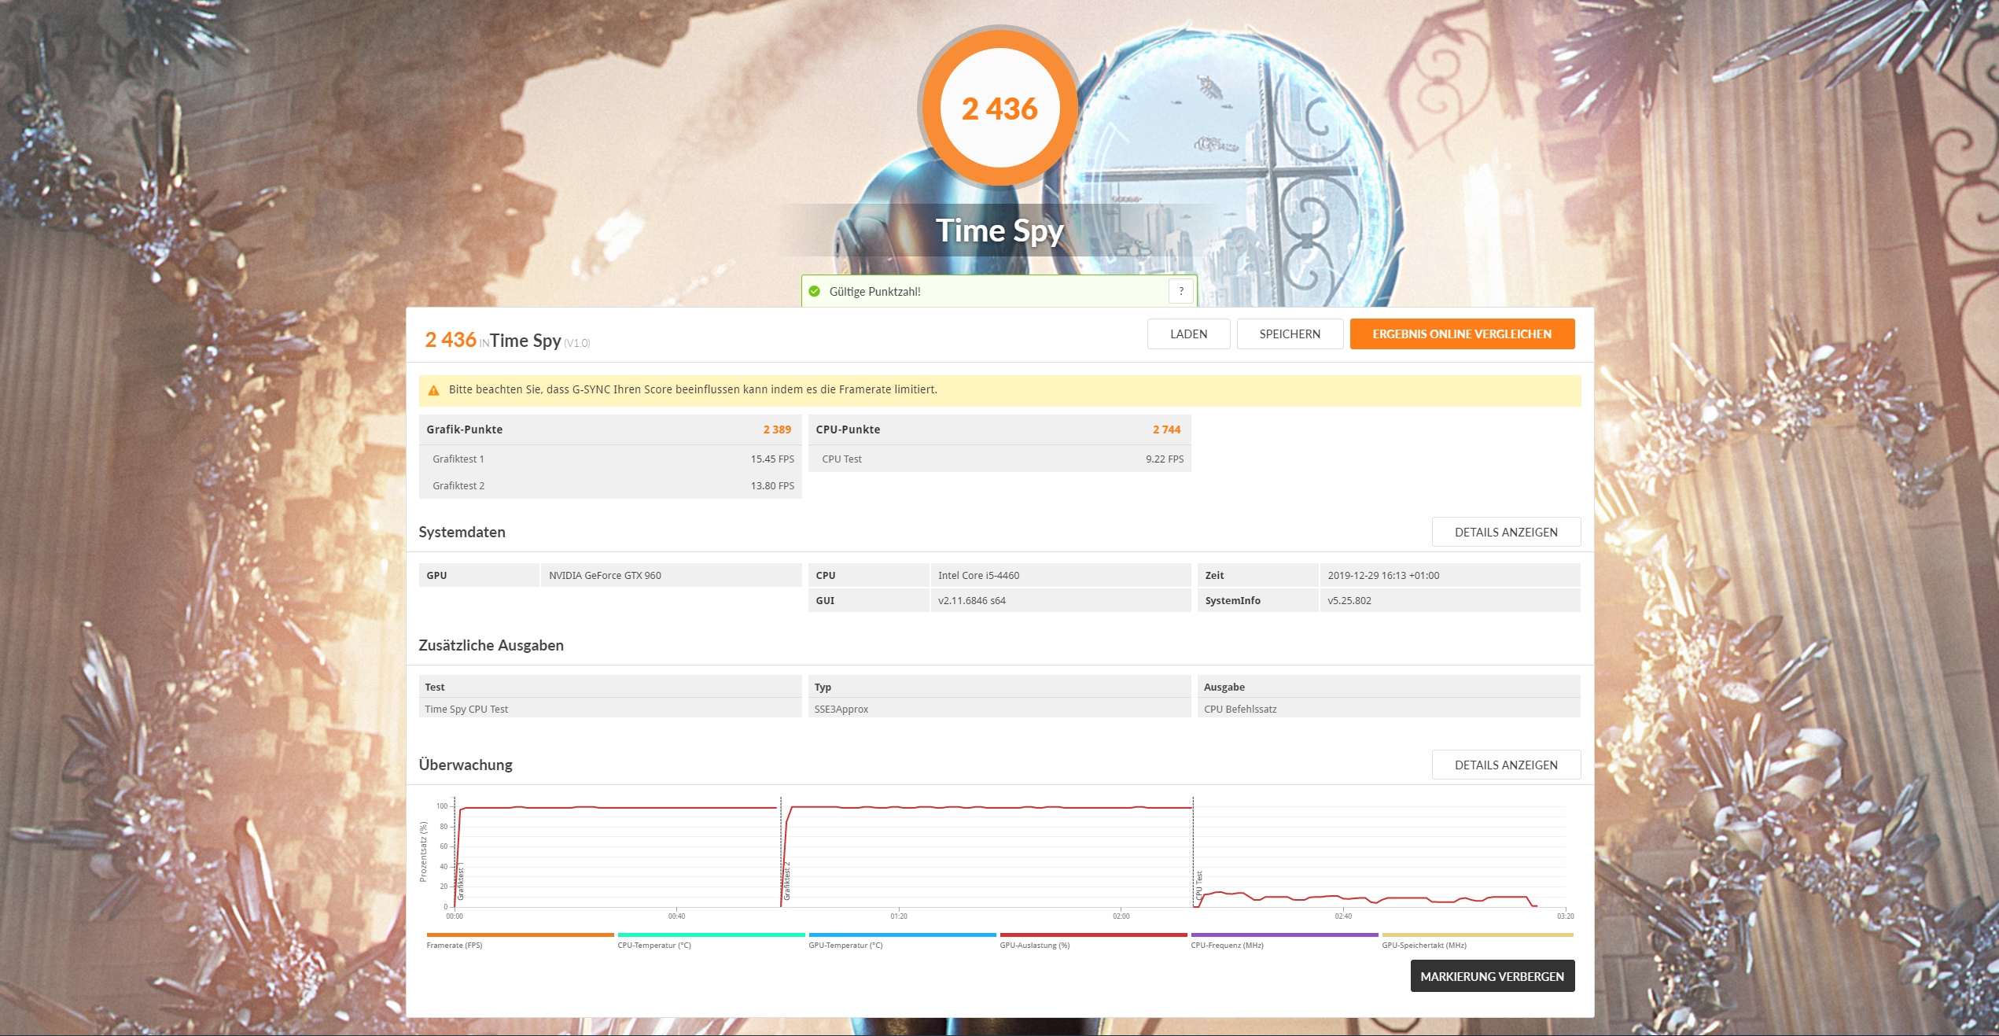Open the question mark help button
The image size is (1999, 1036).
1180,291
